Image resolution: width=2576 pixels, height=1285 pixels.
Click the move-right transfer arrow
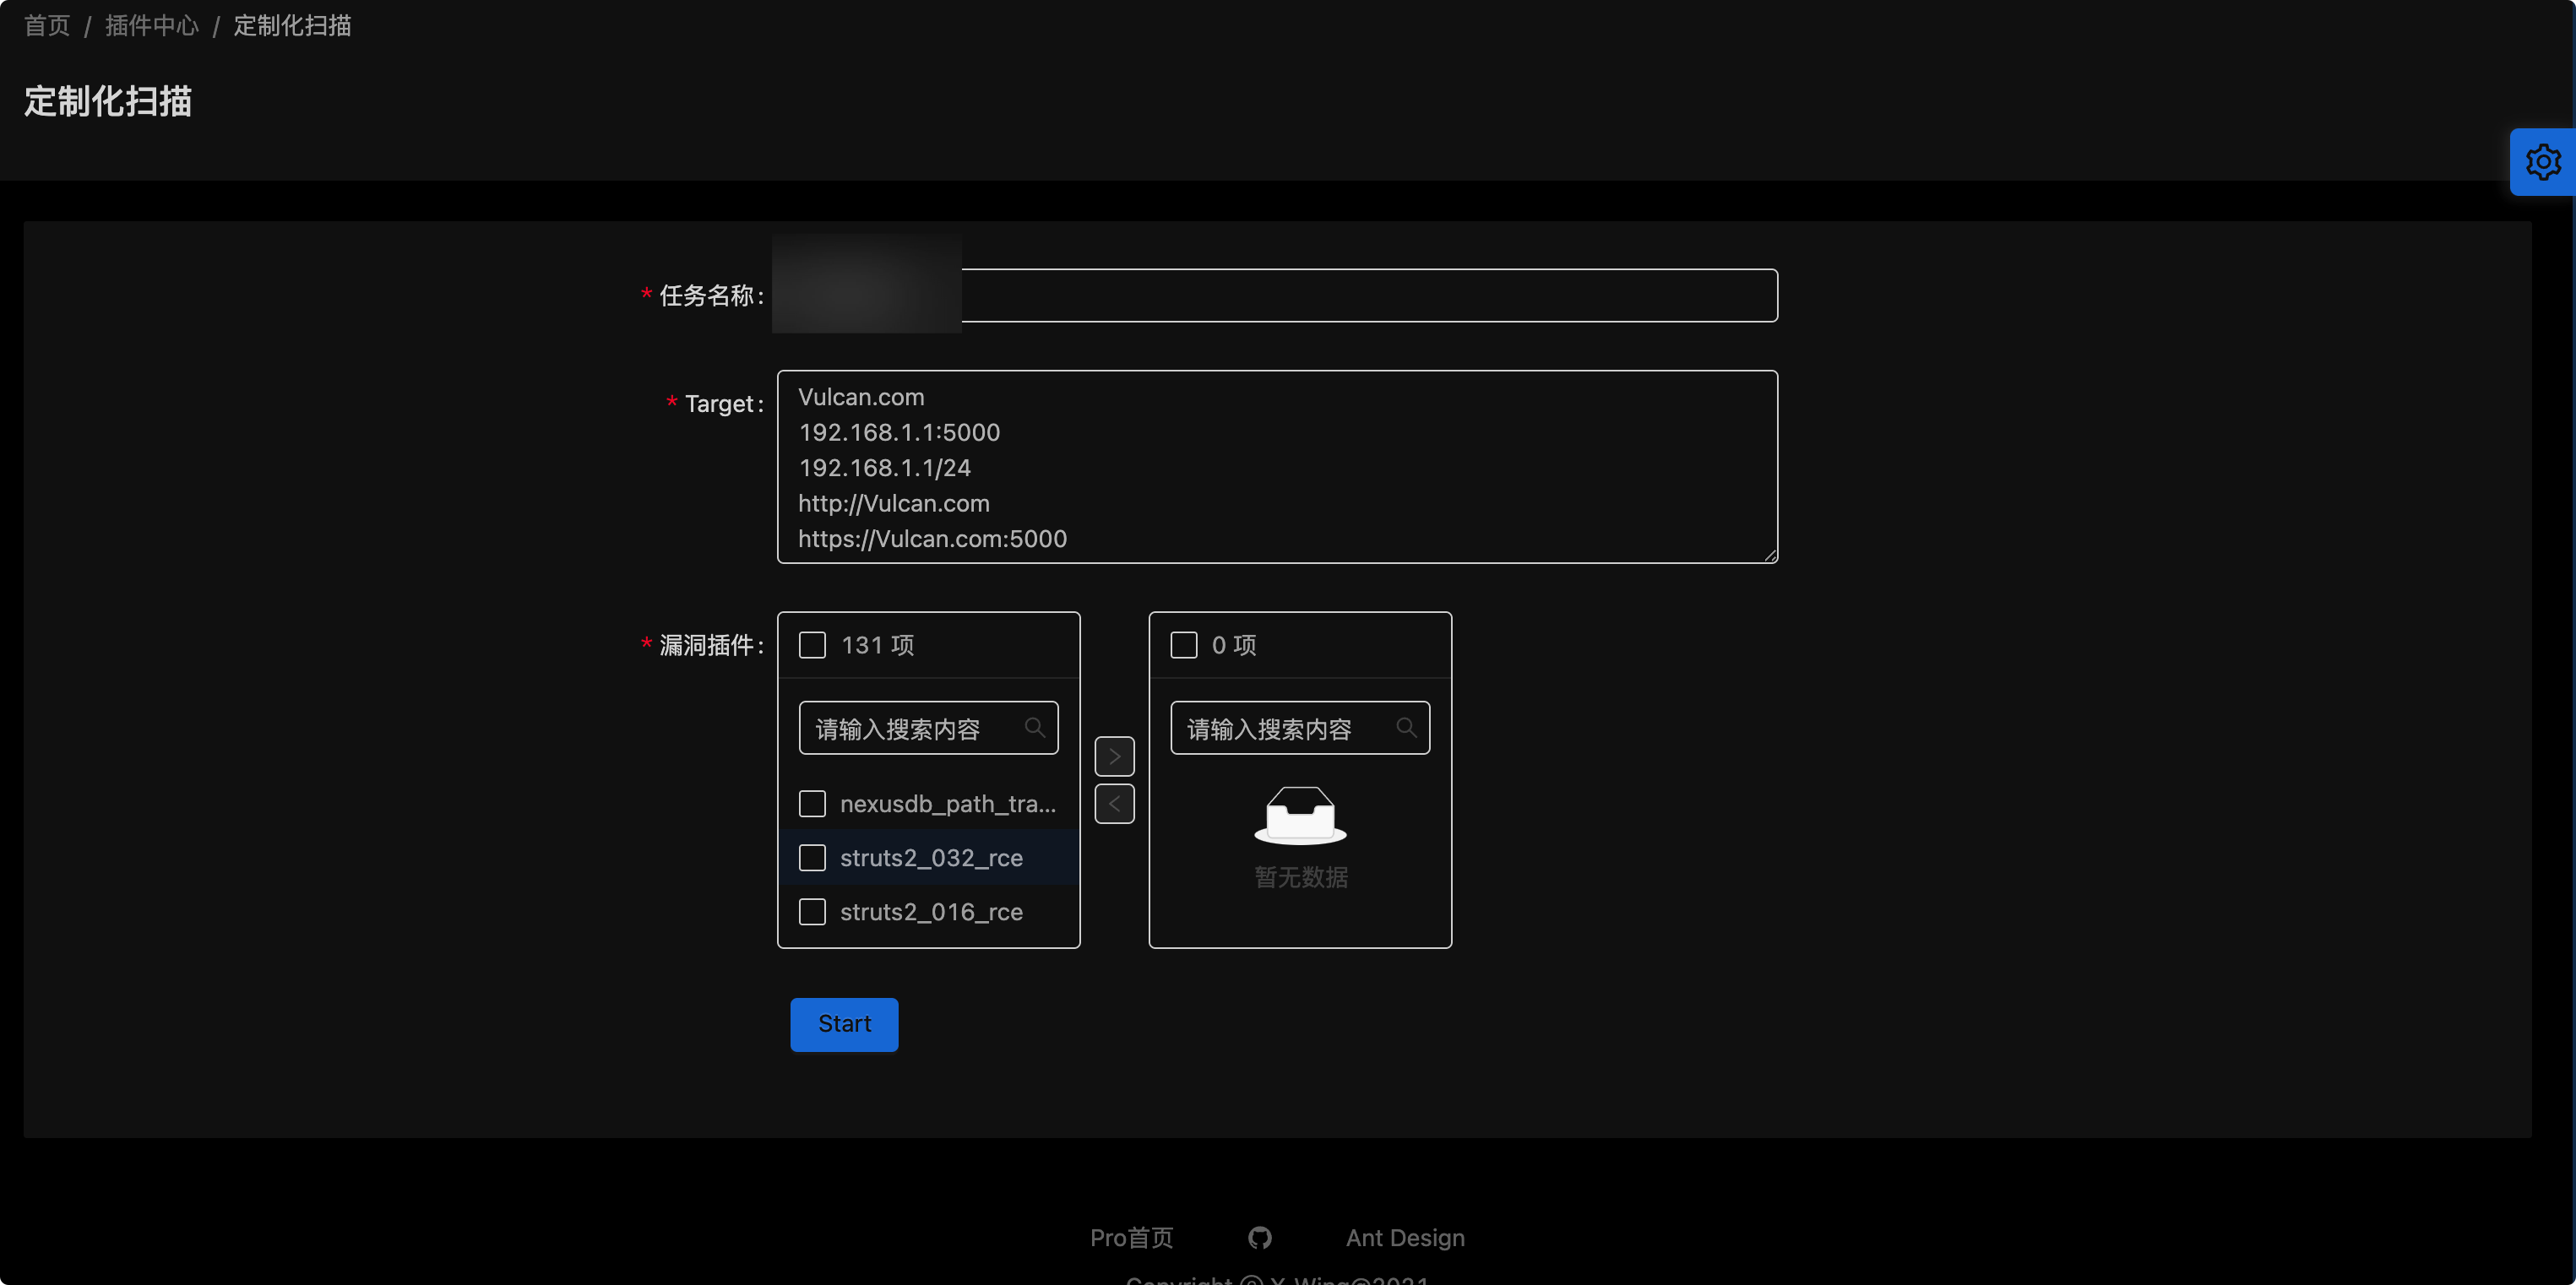[1114, 756]
